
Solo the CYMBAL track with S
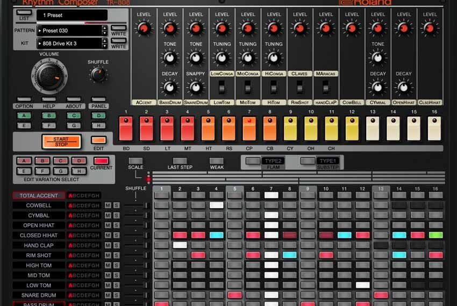point(116,215)
